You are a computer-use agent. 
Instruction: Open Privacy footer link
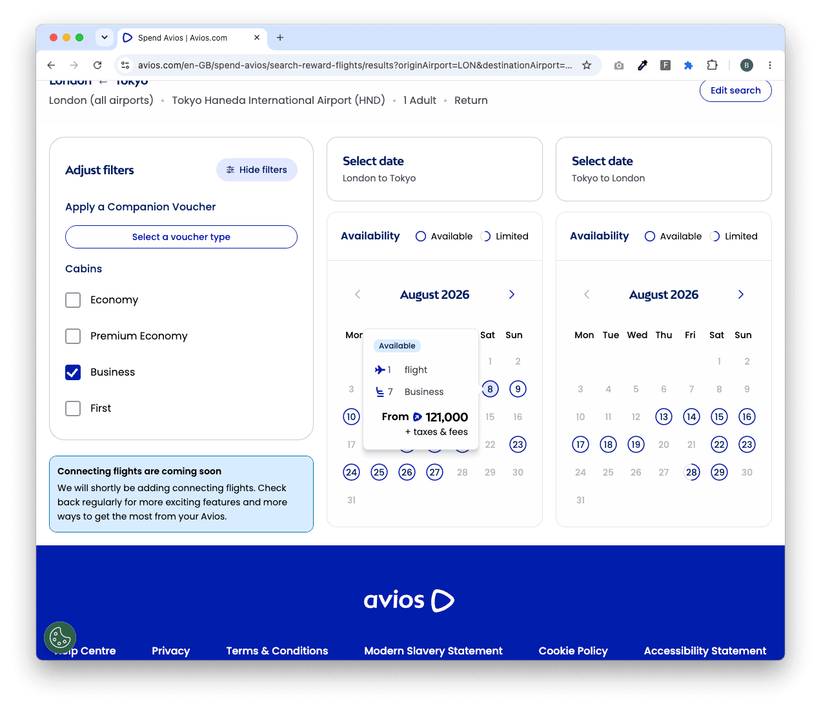(171, 651)
